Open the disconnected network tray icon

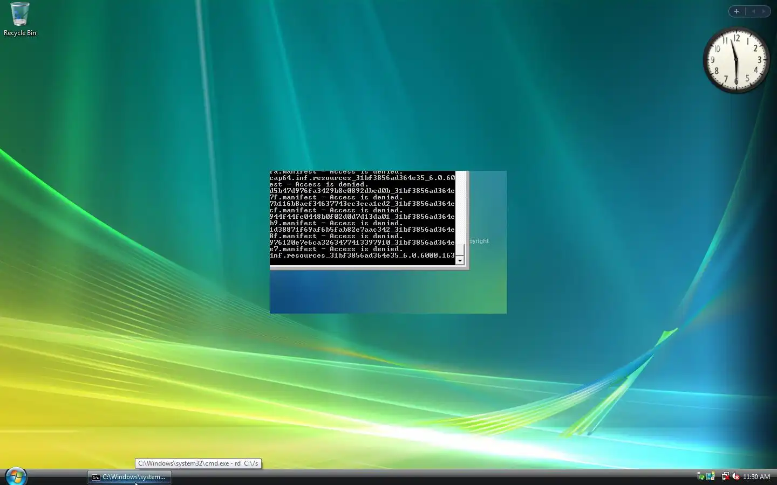pyautogui.click(x=725, y=476)
